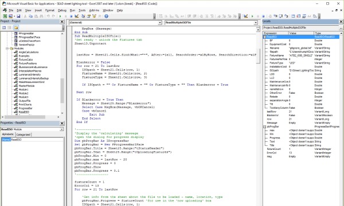Click the FixtureName row in the Locals window
This screenshot has height=206, width=344.
(x=302, y=56)
